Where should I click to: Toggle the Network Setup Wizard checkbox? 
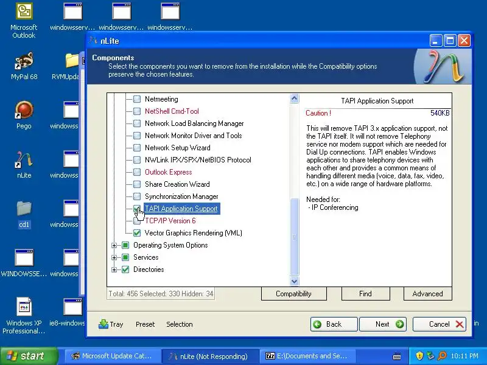tap(137, 148)
